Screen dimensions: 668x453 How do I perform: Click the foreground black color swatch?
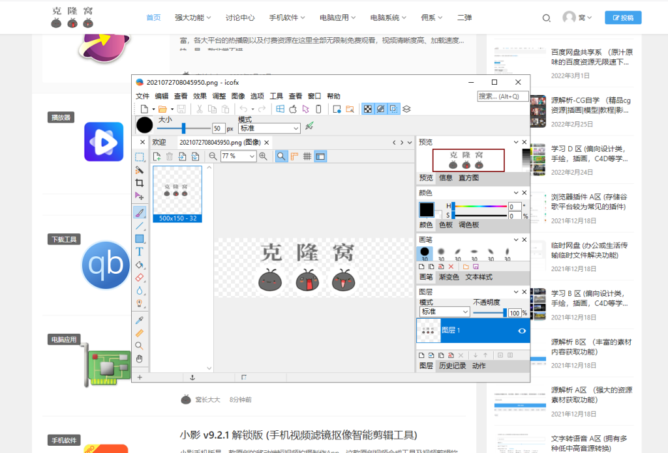(427, 209)
